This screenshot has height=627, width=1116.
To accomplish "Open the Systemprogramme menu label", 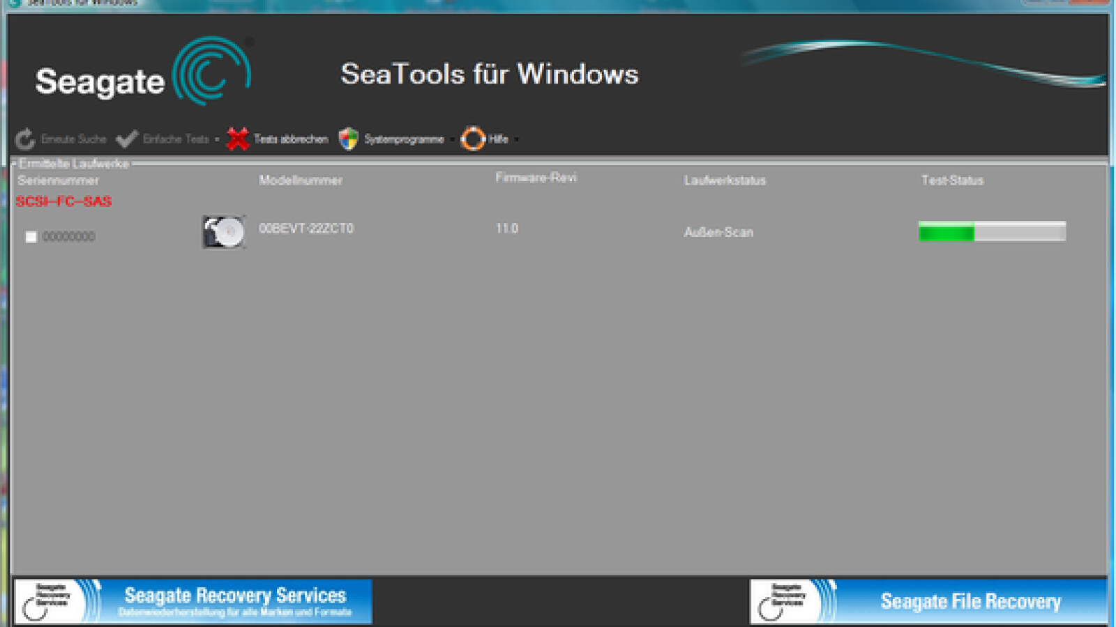I will 404,139.
